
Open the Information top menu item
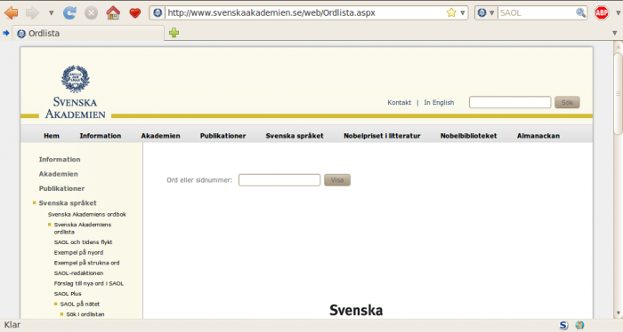[x=100, y=136]
